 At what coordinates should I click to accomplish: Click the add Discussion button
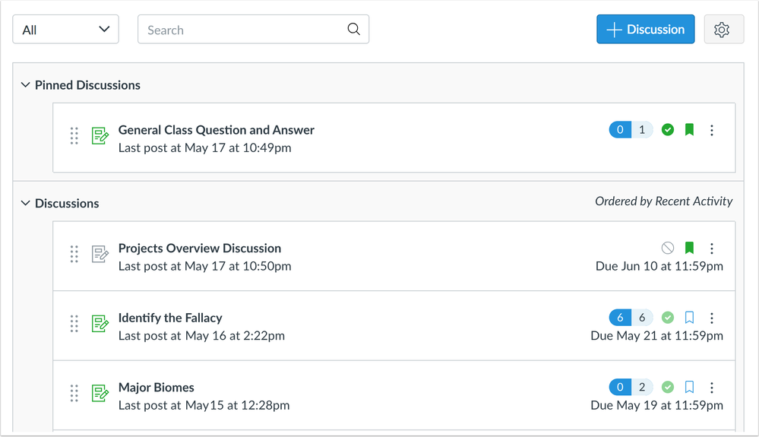click(x=645, y=30)
